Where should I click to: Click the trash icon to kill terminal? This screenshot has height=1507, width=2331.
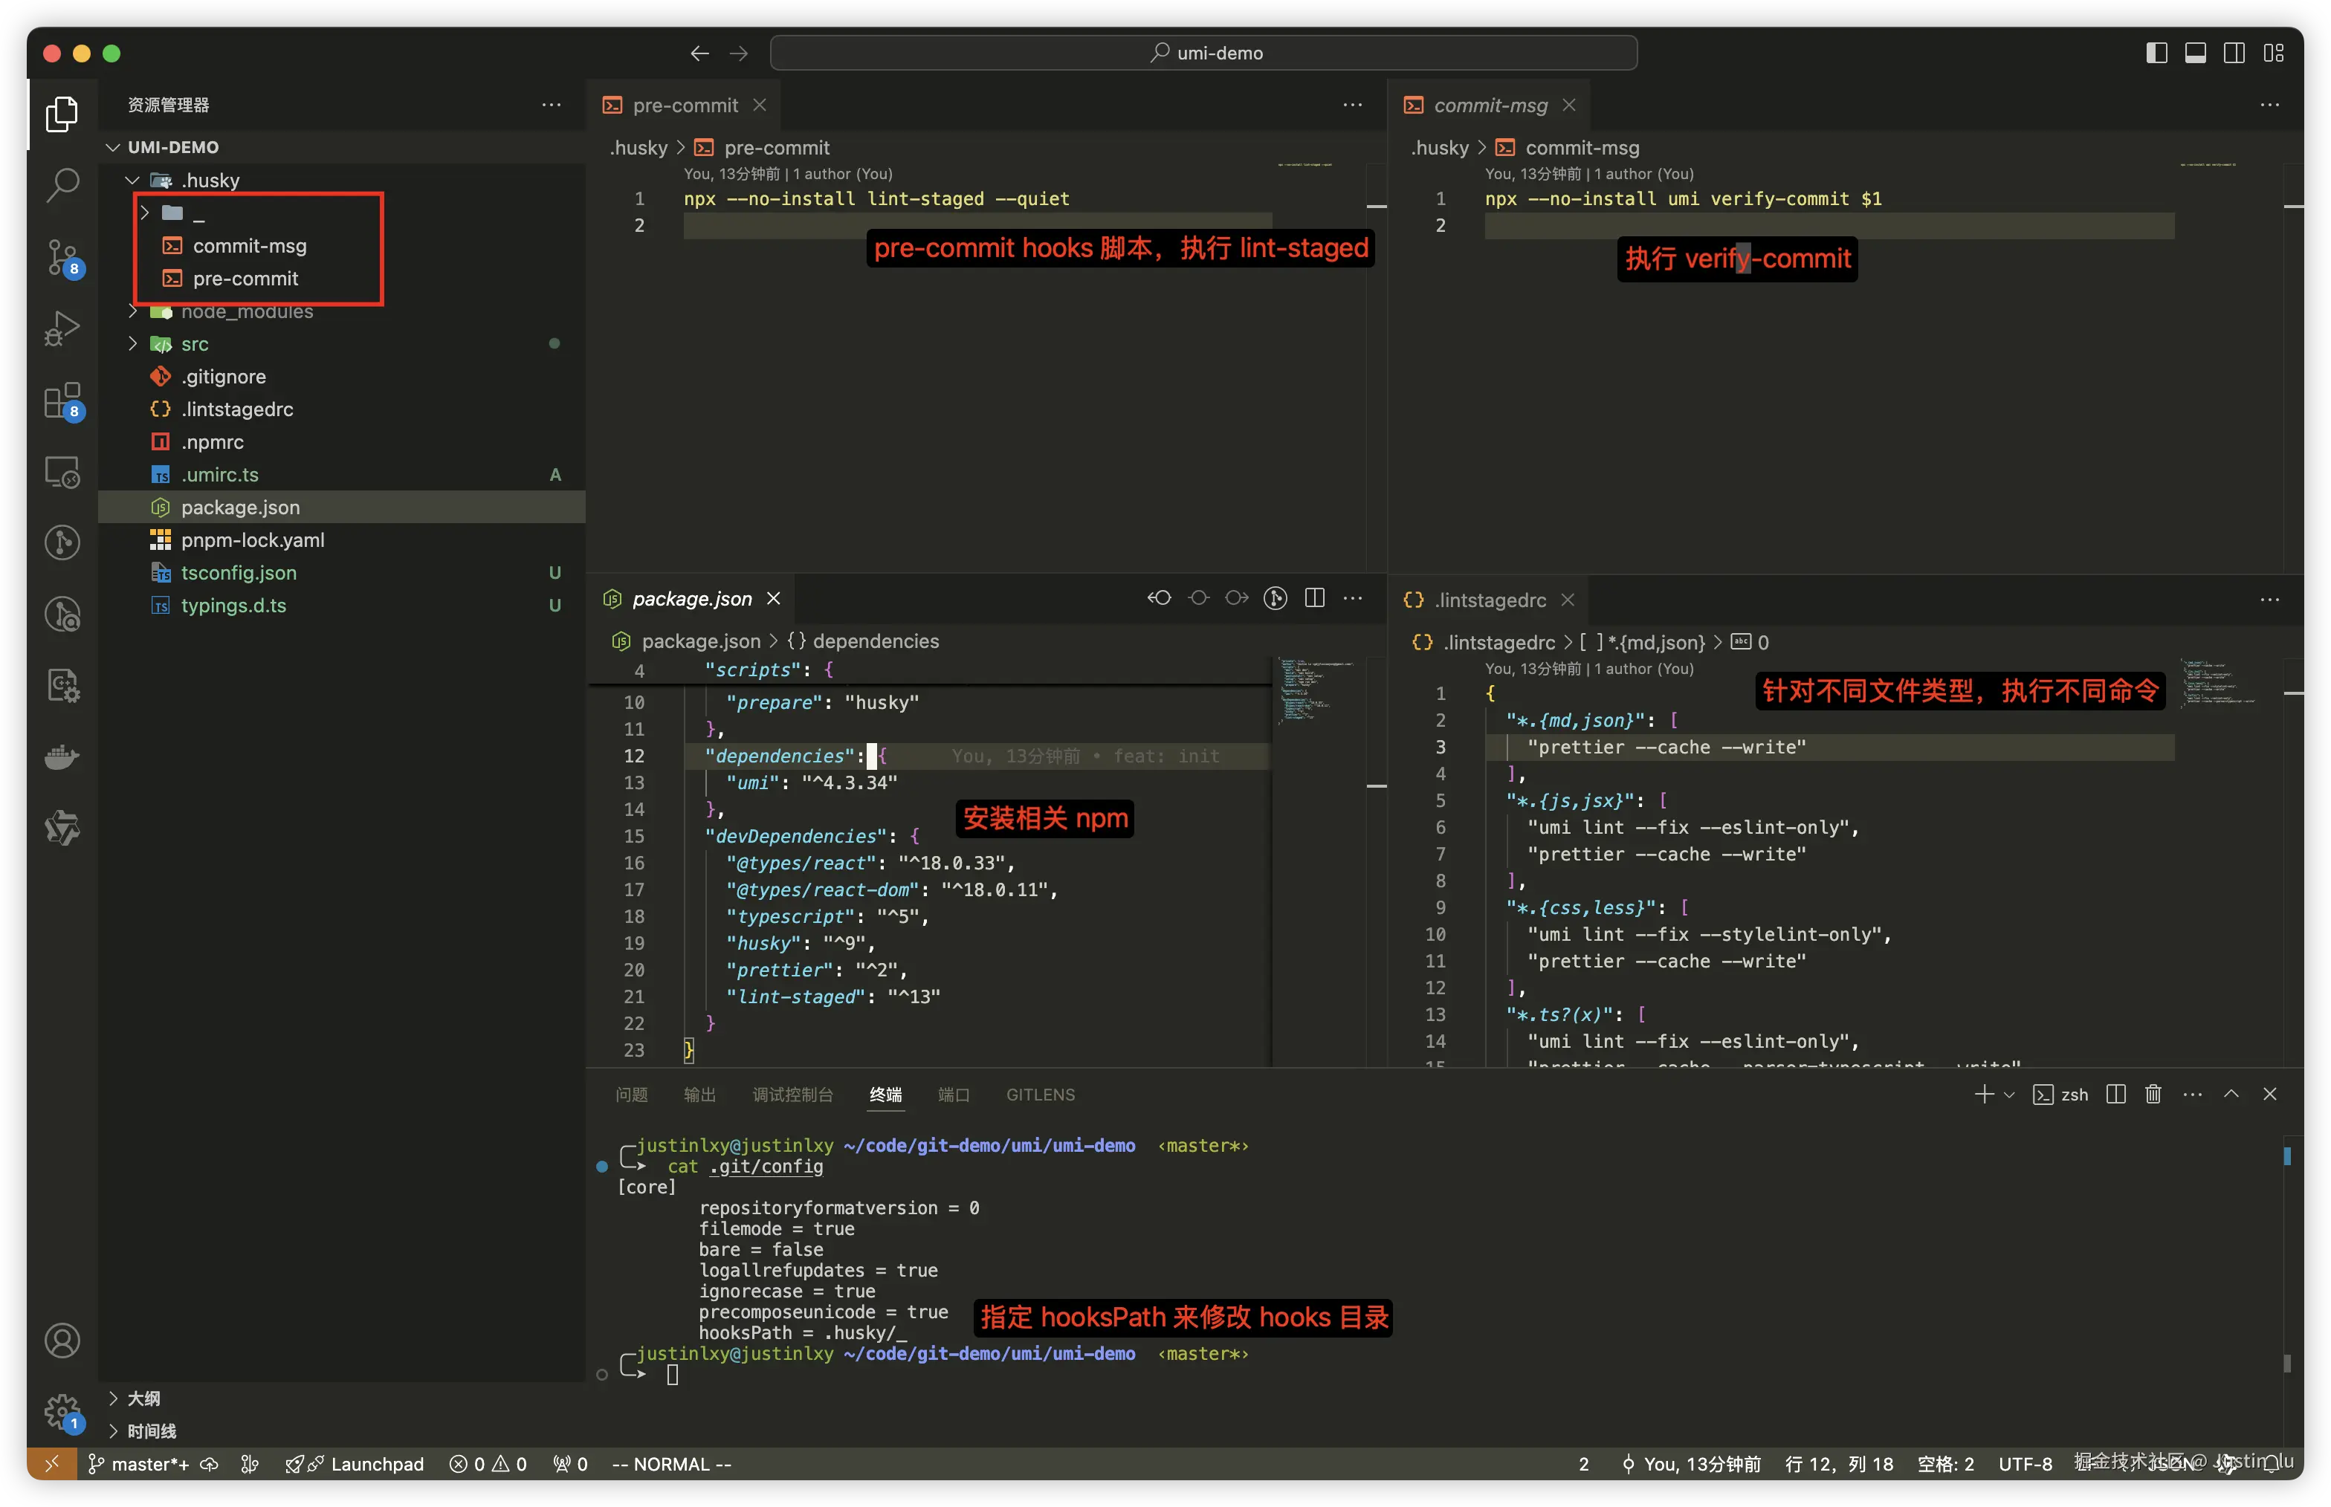click(x=2153, y=1094)
